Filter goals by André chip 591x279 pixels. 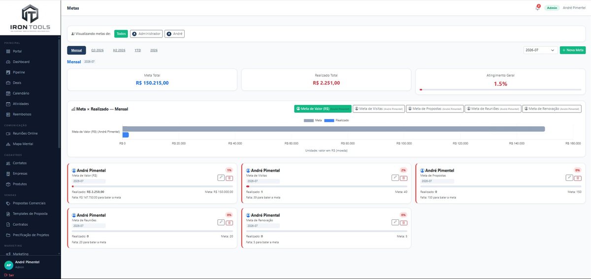point(174,34)
